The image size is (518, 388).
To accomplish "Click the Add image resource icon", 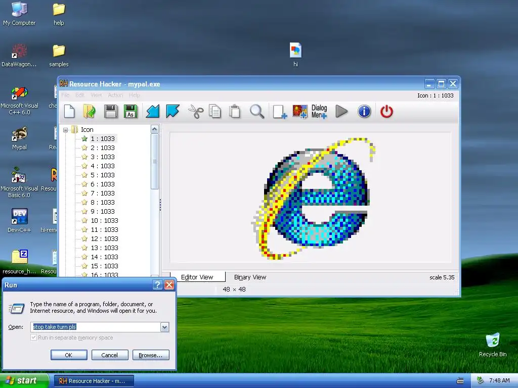I will (x=300, y=112).
